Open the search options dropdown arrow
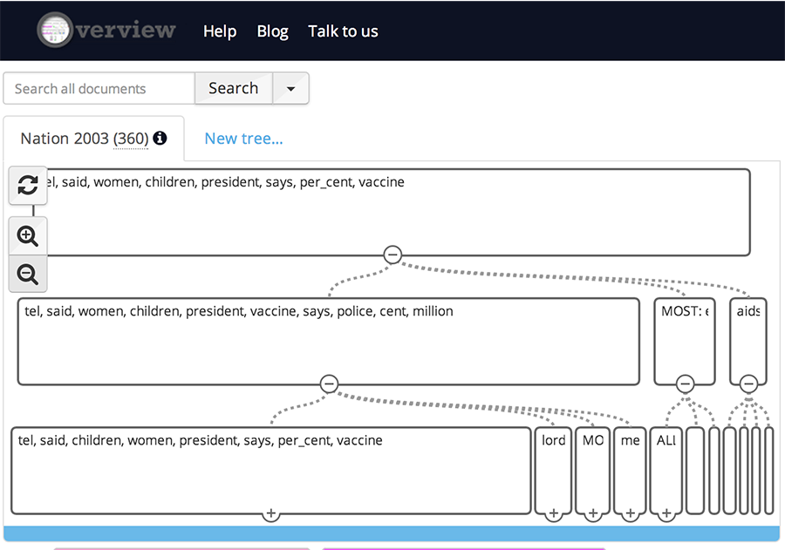This screenshot has width=785, height=550. pos(291,89)
